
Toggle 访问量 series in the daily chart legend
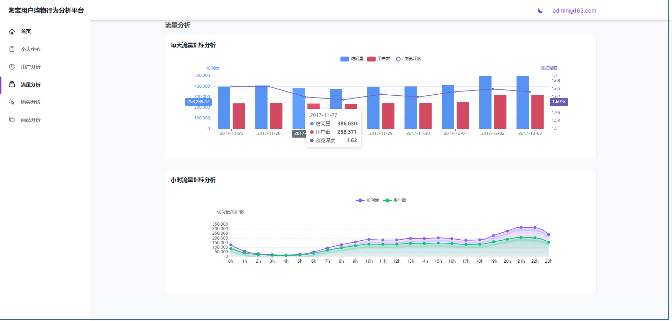pyautogui.click(x=352, y=59)
